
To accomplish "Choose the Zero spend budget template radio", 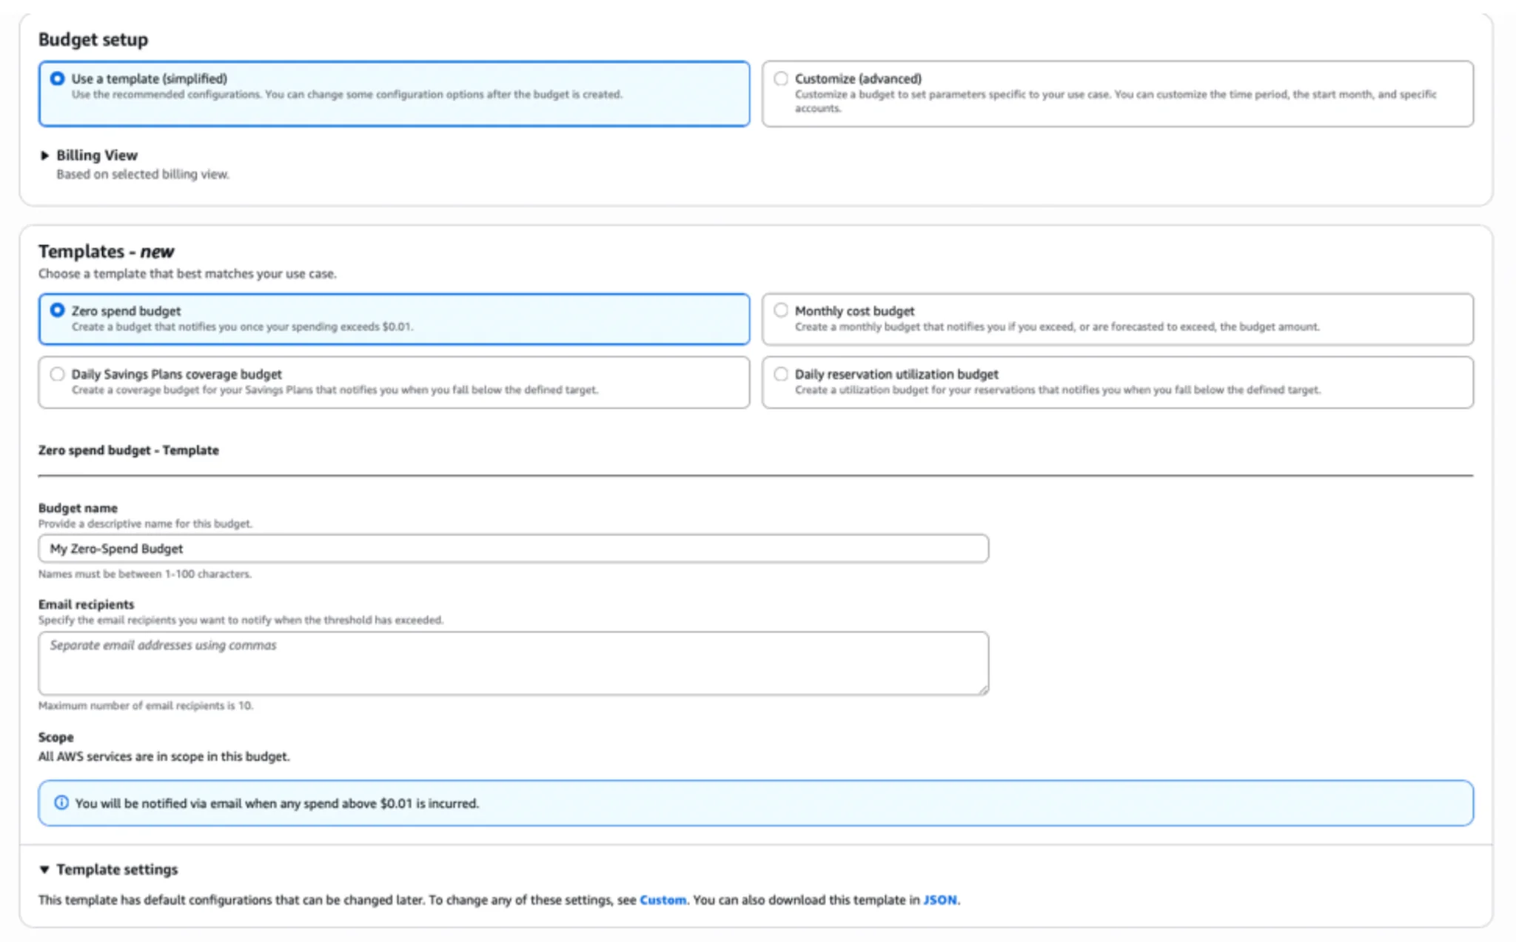I will 57,310.
